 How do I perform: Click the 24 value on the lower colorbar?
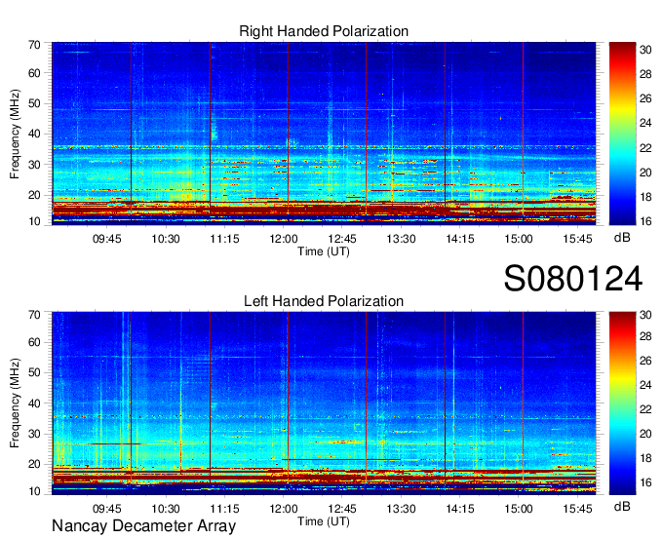click(645, 385)
